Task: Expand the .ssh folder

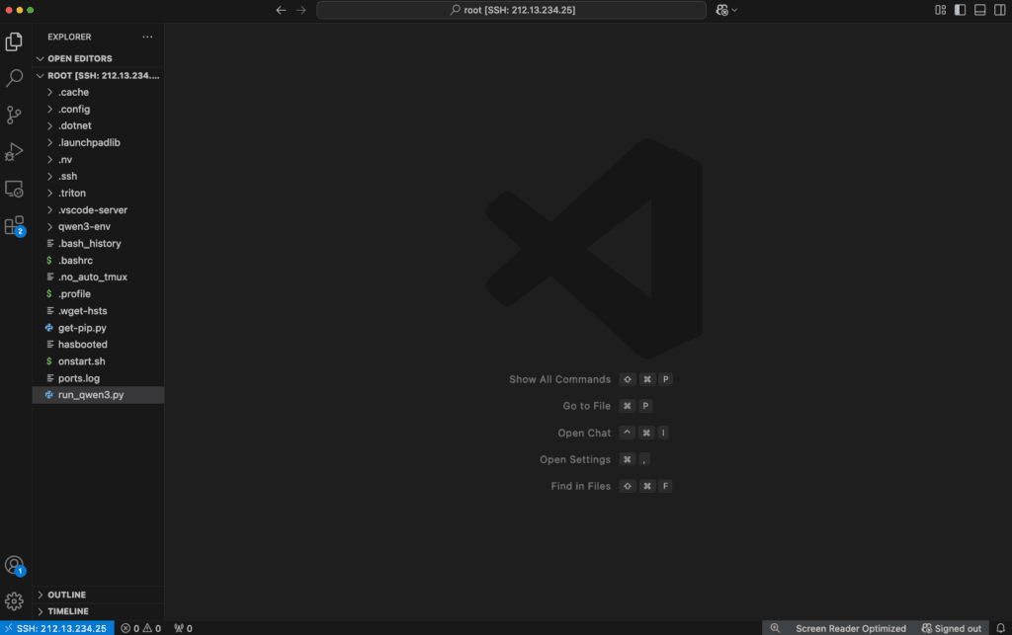Action: click(x=98, y=176)
